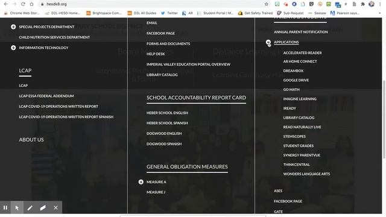
Task: Go back with the browser back arrow
Action: [x=5, y=4]
